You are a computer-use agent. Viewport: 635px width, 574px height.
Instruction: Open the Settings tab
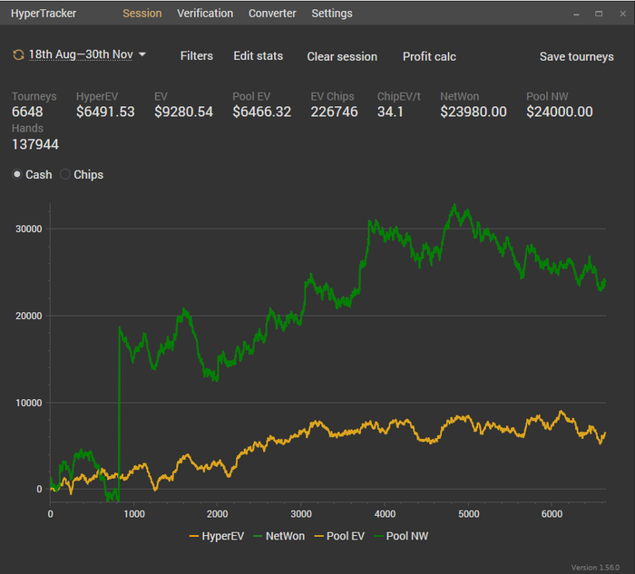click(x=332, y=14)
